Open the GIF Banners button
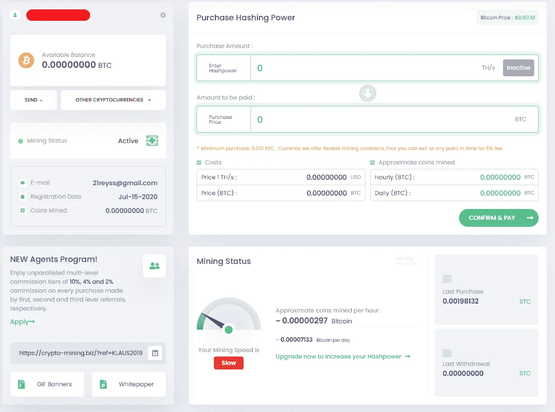Screen dimensions: 555x412 tap(47, 384)
